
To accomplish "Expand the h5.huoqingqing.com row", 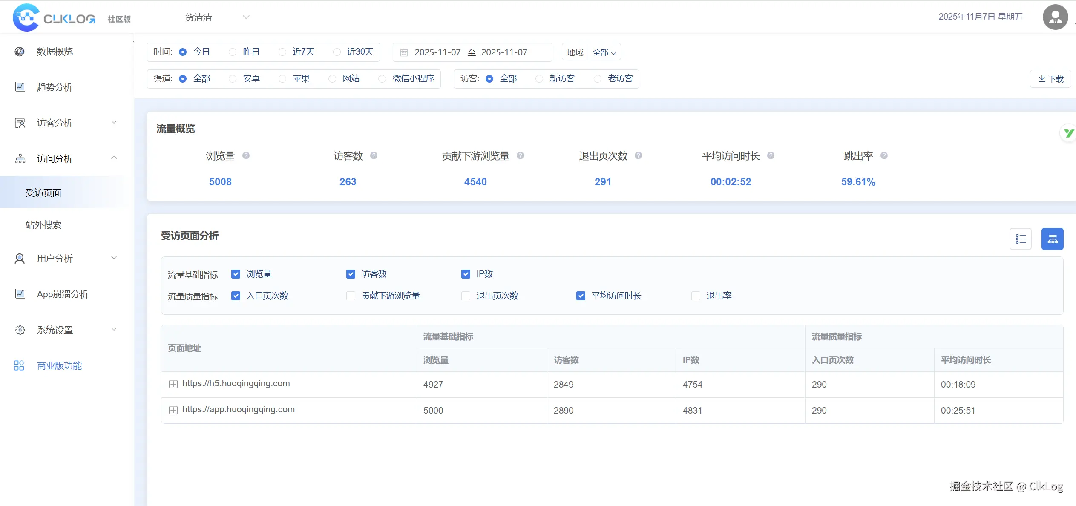I will [173, 384].
